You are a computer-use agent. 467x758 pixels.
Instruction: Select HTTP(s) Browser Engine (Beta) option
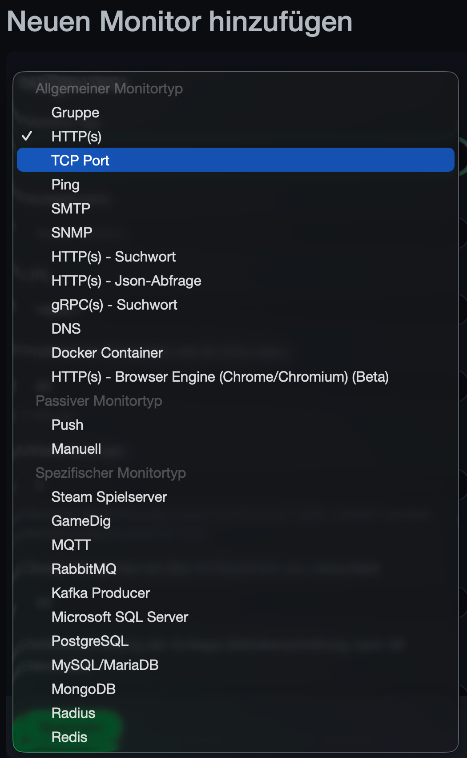pos(220,377)
